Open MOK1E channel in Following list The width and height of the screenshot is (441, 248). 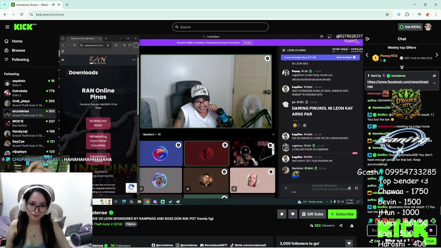tap(29, 123)
